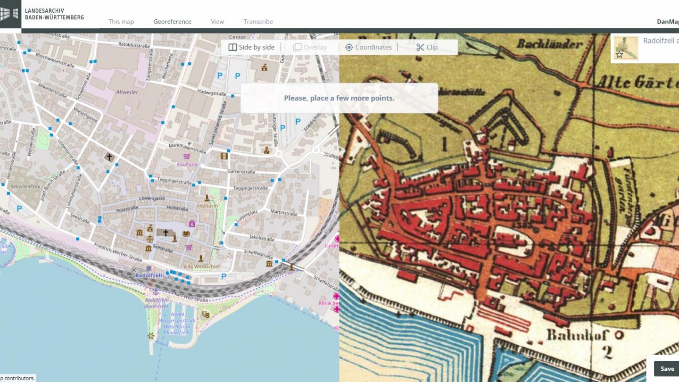Click the Hadwigstraße street label
The image size is (679, 382).
(212, 93)
